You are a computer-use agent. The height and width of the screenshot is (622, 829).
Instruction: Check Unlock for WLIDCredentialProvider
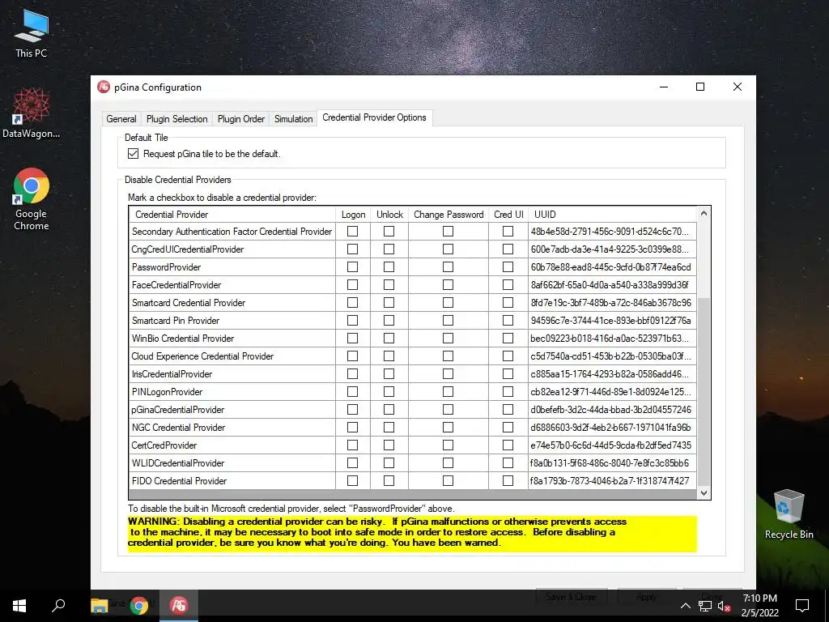coord(389,462)
